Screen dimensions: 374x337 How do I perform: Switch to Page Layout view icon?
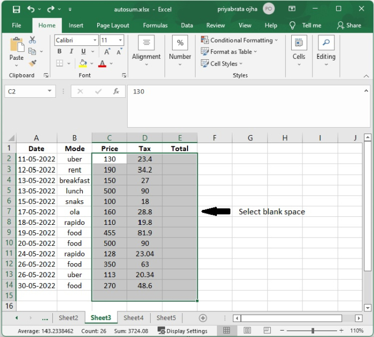pyautogui.click(x=247, y=331)
